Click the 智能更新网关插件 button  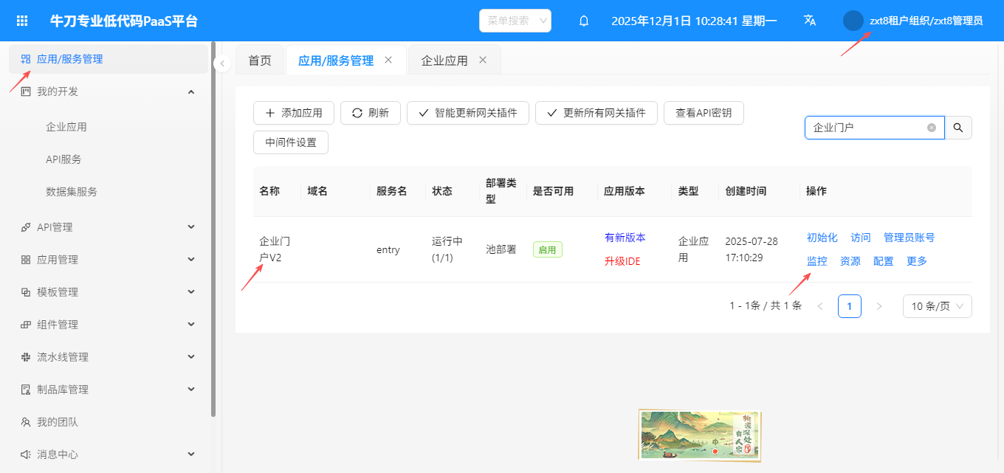click(468, 113)
